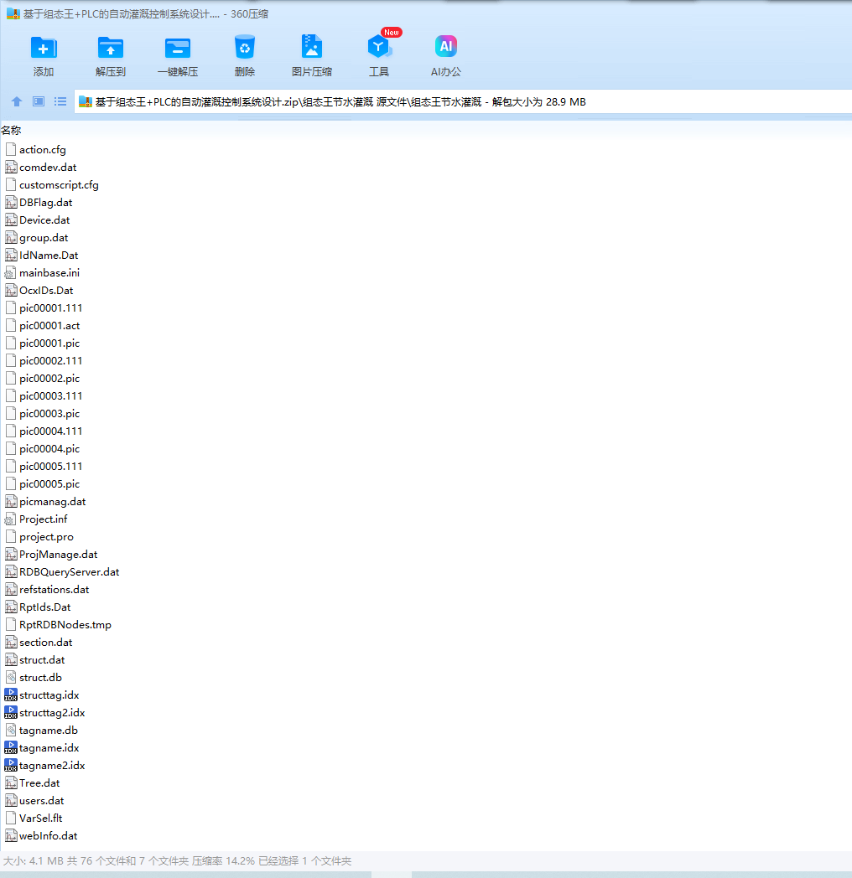852x878 pixels.
Task: Select pic00005.111 file name
Action: (x=51, y=467)
